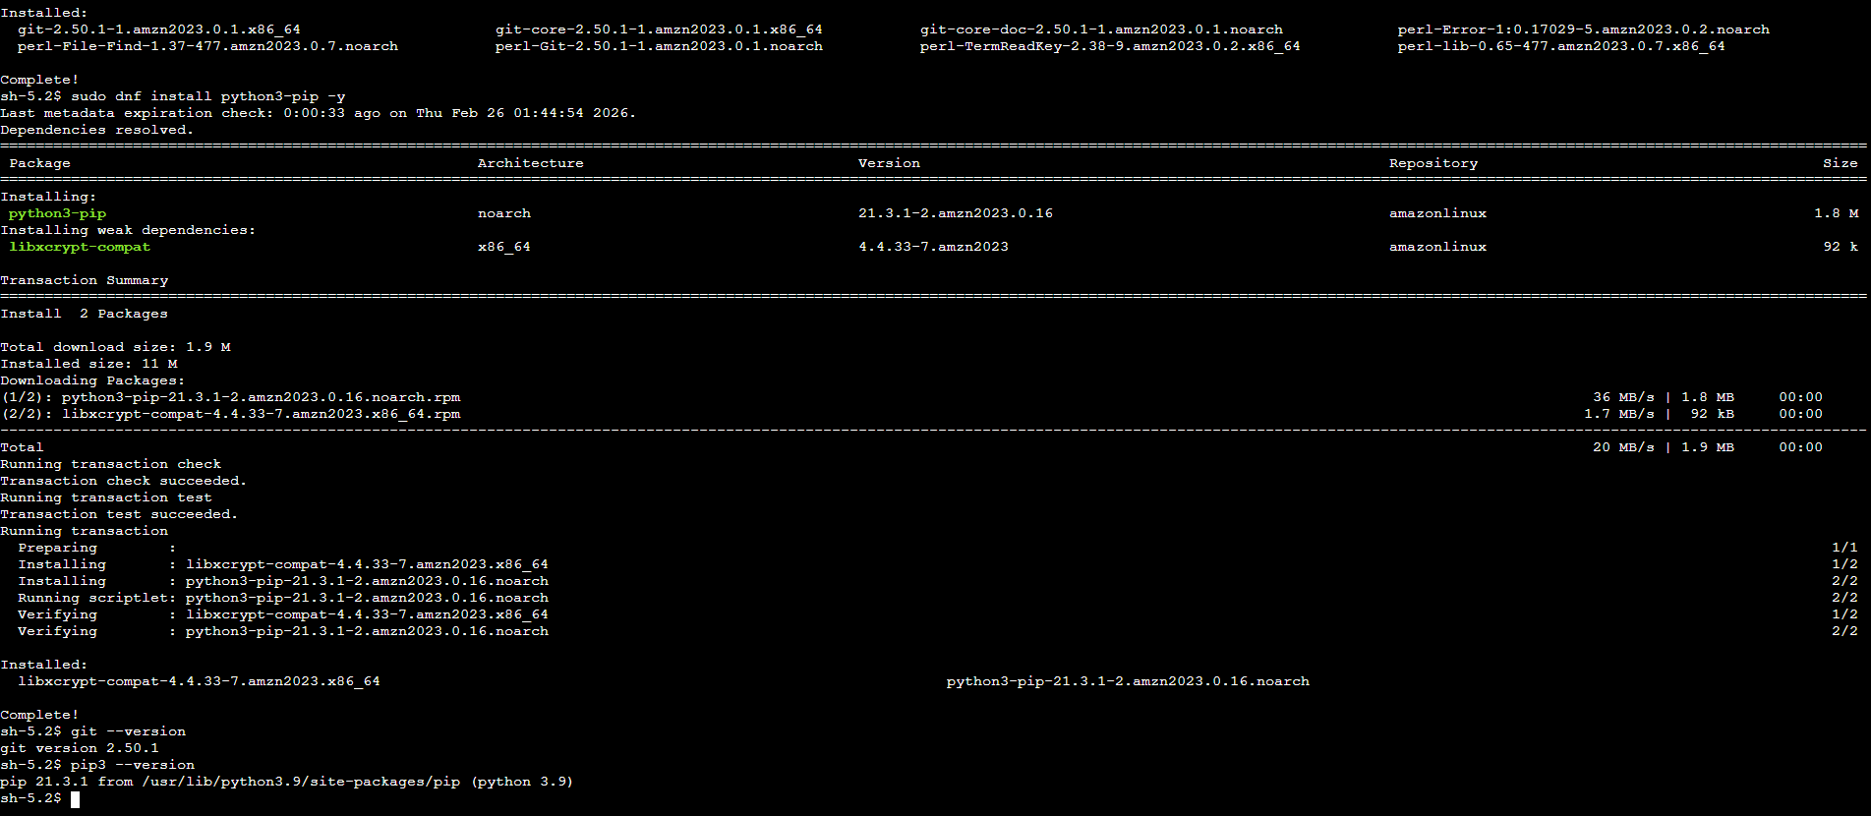1871x816 pixels.
Task: Click the 'Running transaction test' line
Action: click(106, 497)
